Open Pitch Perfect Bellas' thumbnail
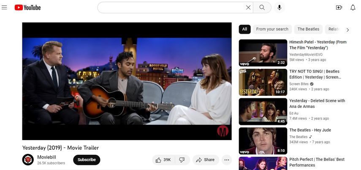The image size is (361, 170). point(263,164)
